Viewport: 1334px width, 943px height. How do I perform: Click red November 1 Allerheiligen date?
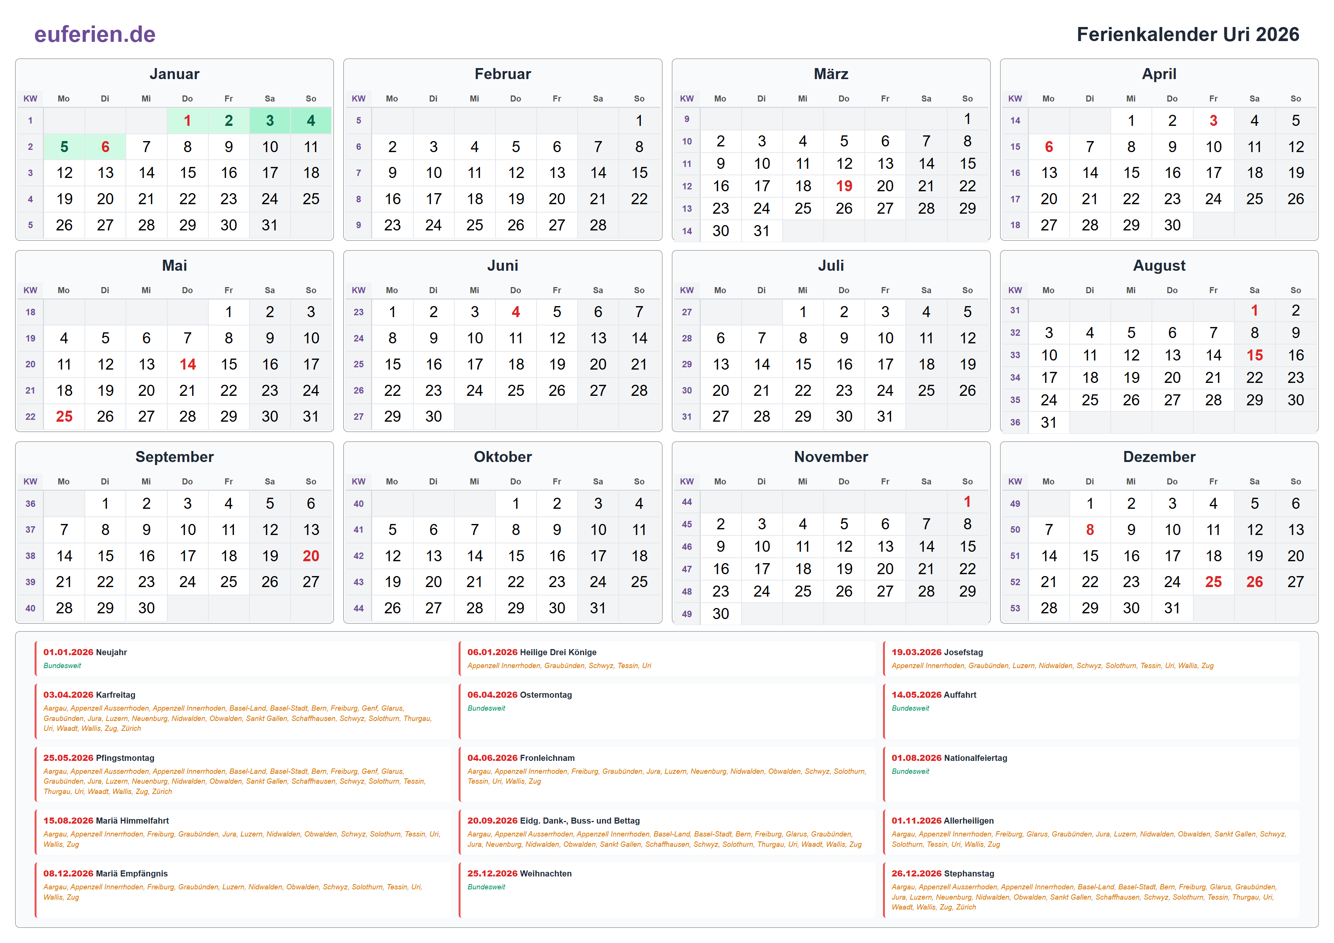click(x=967, y=502)
